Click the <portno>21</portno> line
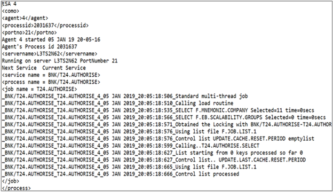This screenshot has height=192, width=333. click(29, 33)
